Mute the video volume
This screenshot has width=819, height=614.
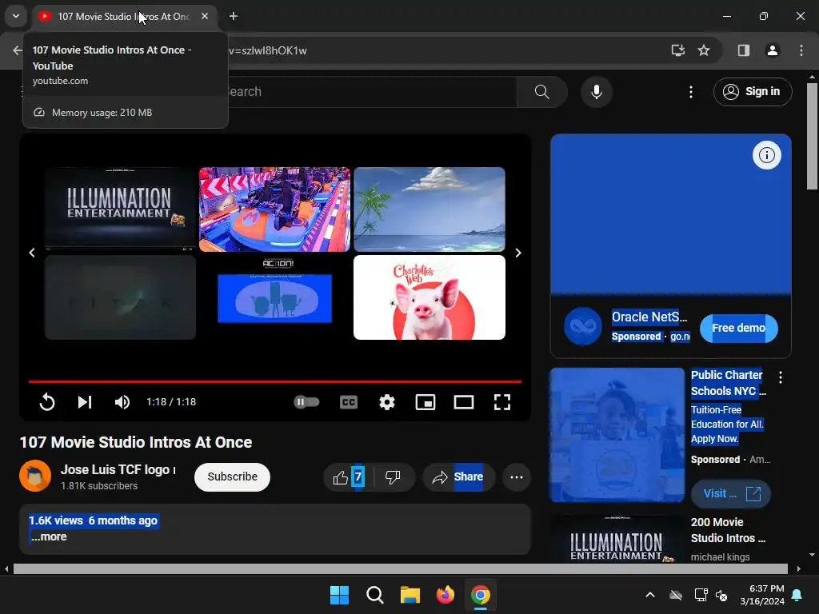click(122, 402)
